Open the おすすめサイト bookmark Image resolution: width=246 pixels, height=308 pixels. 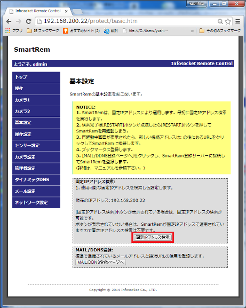(82, 30)
